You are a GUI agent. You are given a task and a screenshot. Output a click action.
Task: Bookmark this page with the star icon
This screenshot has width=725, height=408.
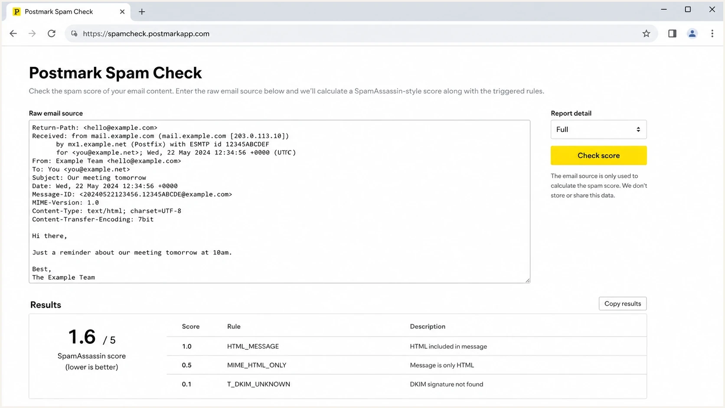coord(646,33)
